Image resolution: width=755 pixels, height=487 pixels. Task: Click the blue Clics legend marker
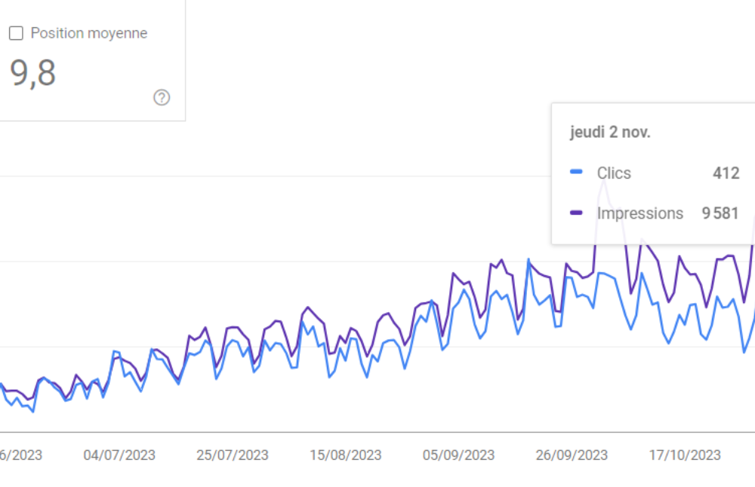coord(577,173)
